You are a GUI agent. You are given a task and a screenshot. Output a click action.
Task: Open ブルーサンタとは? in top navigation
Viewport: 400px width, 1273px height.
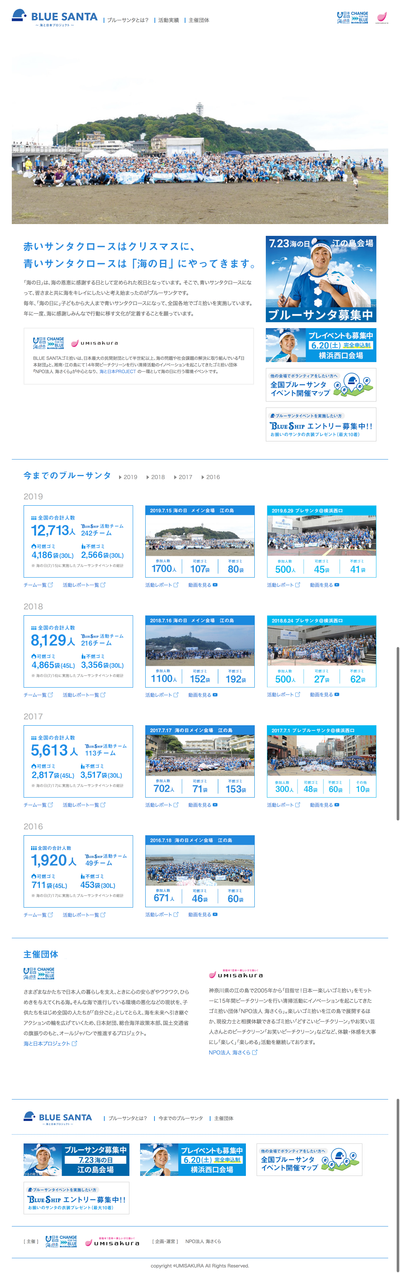pos(128,20)
